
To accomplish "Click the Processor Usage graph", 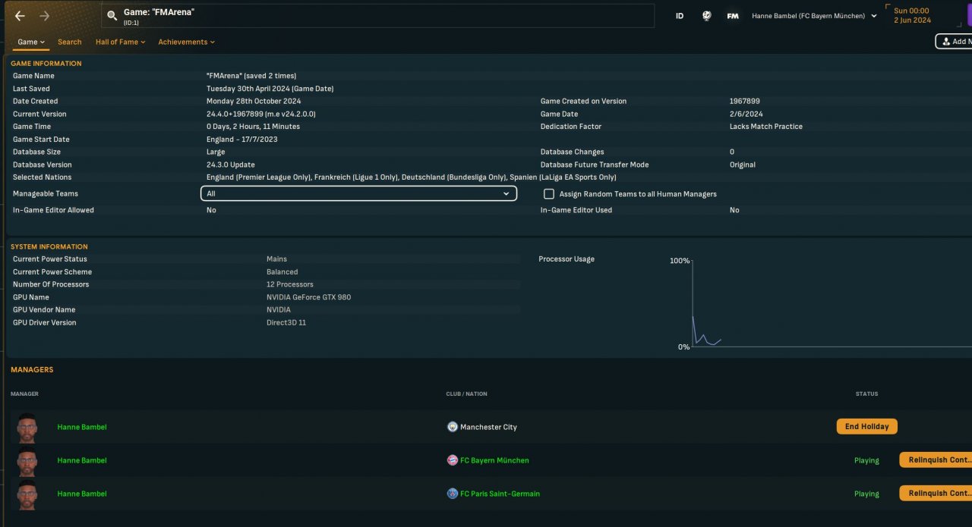I will point(832,303).
